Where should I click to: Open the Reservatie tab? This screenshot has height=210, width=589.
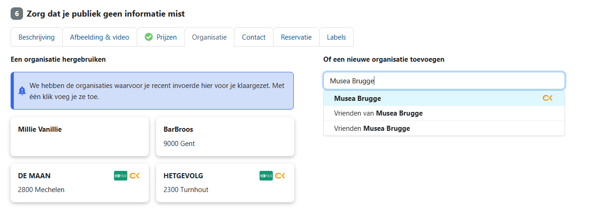(x=296, y=37)
